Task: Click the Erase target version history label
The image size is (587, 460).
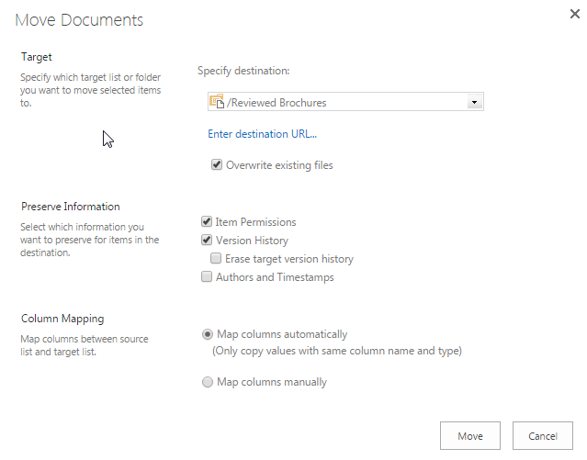Action: click(289, 259)
